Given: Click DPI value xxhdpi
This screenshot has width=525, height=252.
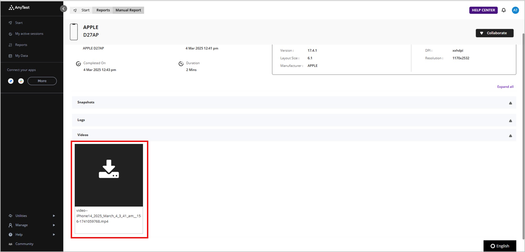Looking at the screenshot, I should 458,51.
